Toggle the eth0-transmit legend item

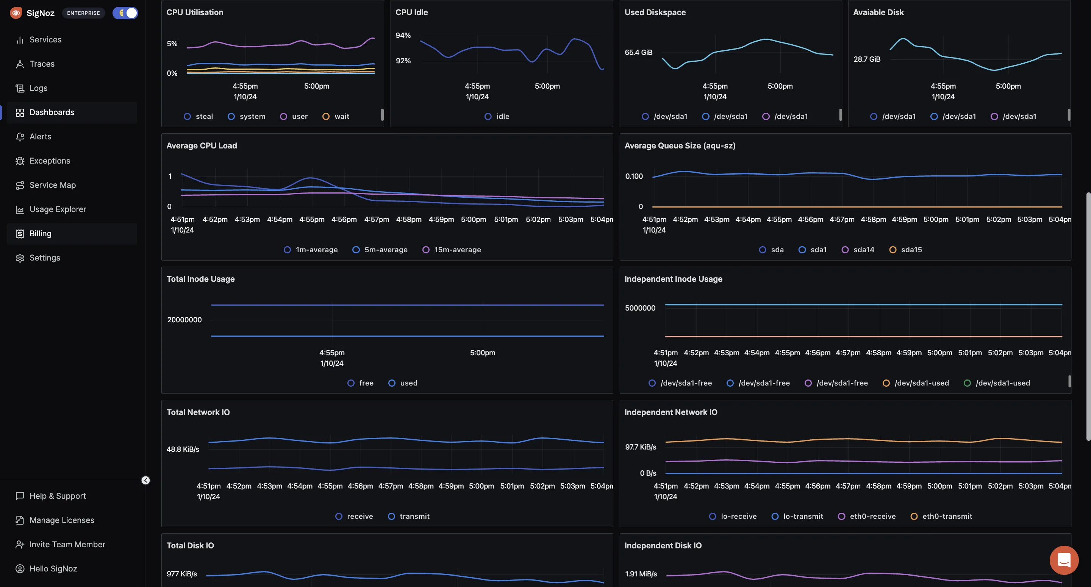coord(941,517)
